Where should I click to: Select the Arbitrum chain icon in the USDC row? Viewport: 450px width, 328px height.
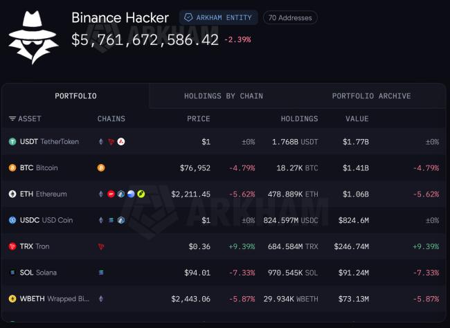(x=121, y=220)
